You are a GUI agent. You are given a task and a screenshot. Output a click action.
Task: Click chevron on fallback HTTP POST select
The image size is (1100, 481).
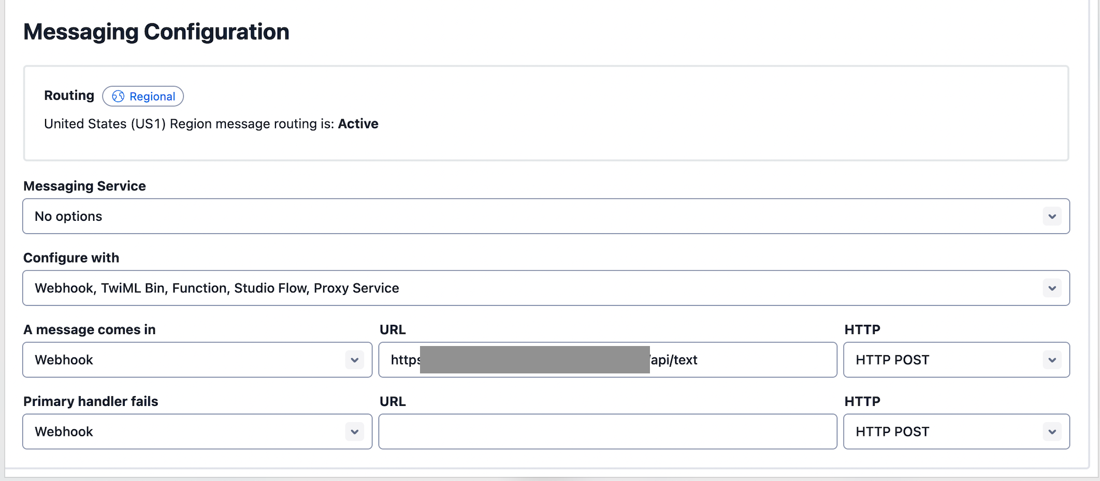(1052, 432)
